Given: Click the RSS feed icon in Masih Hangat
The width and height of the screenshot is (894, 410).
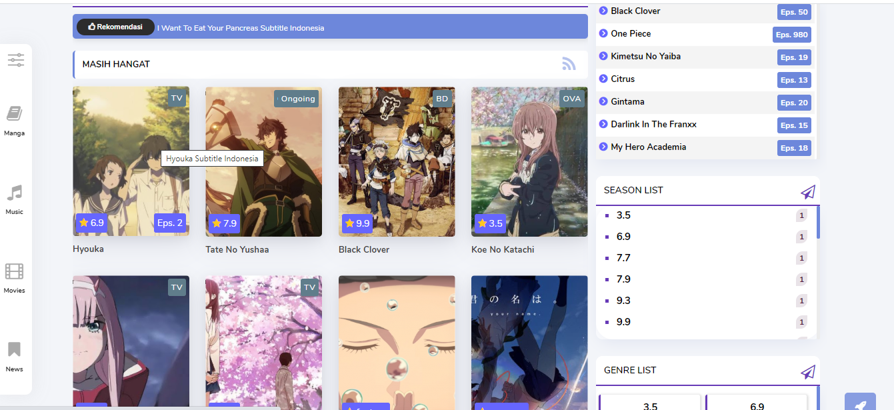Looking at the screenshot, I should tap(569, 64).
